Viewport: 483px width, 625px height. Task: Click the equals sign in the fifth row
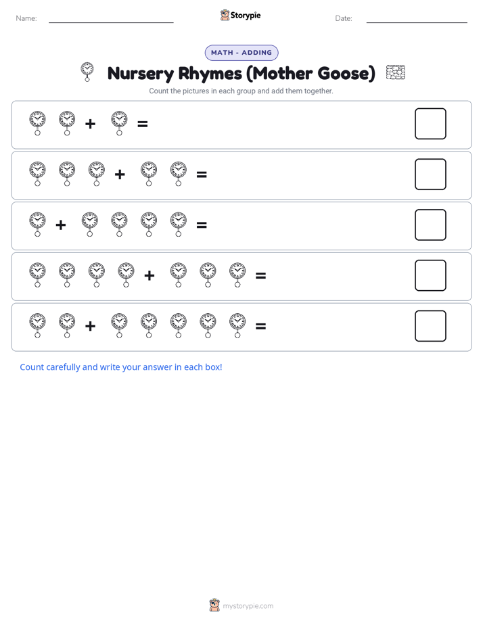pyautogui.click(x=260, y=327)
